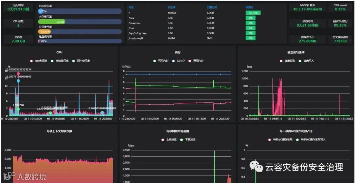Click the 磁盘使用率 1.09% progress bar
The image size is (355, 183).
(80, 41)
